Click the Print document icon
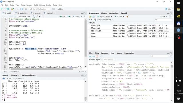 [x=26, y=9]
